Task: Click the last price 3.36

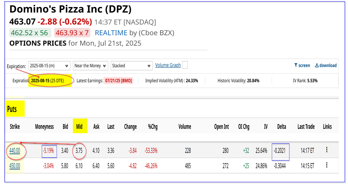Action: pyautogui.click(x=111, y=151)
